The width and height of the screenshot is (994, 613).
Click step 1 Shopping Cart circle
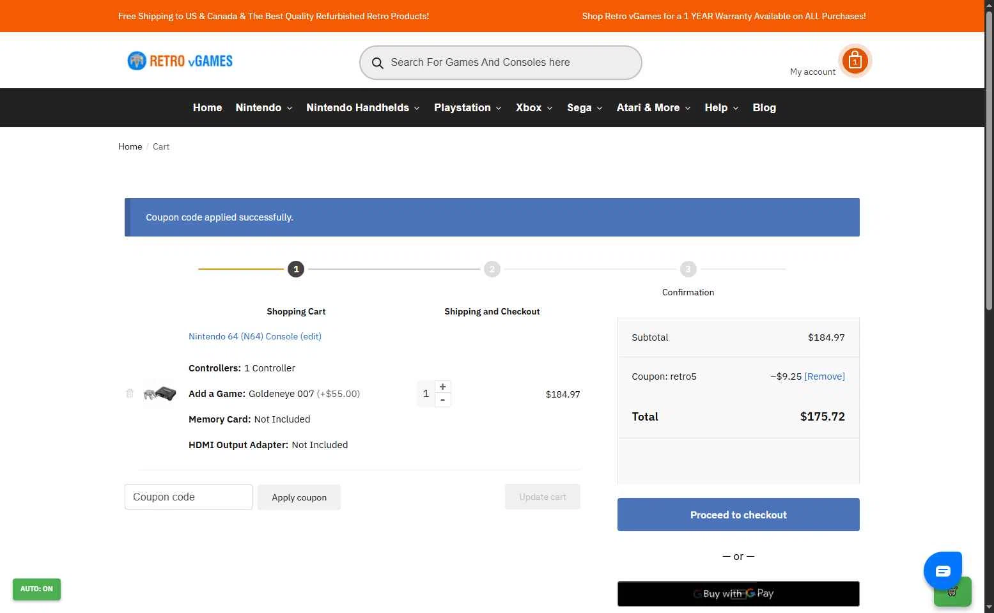pos(296,269)
